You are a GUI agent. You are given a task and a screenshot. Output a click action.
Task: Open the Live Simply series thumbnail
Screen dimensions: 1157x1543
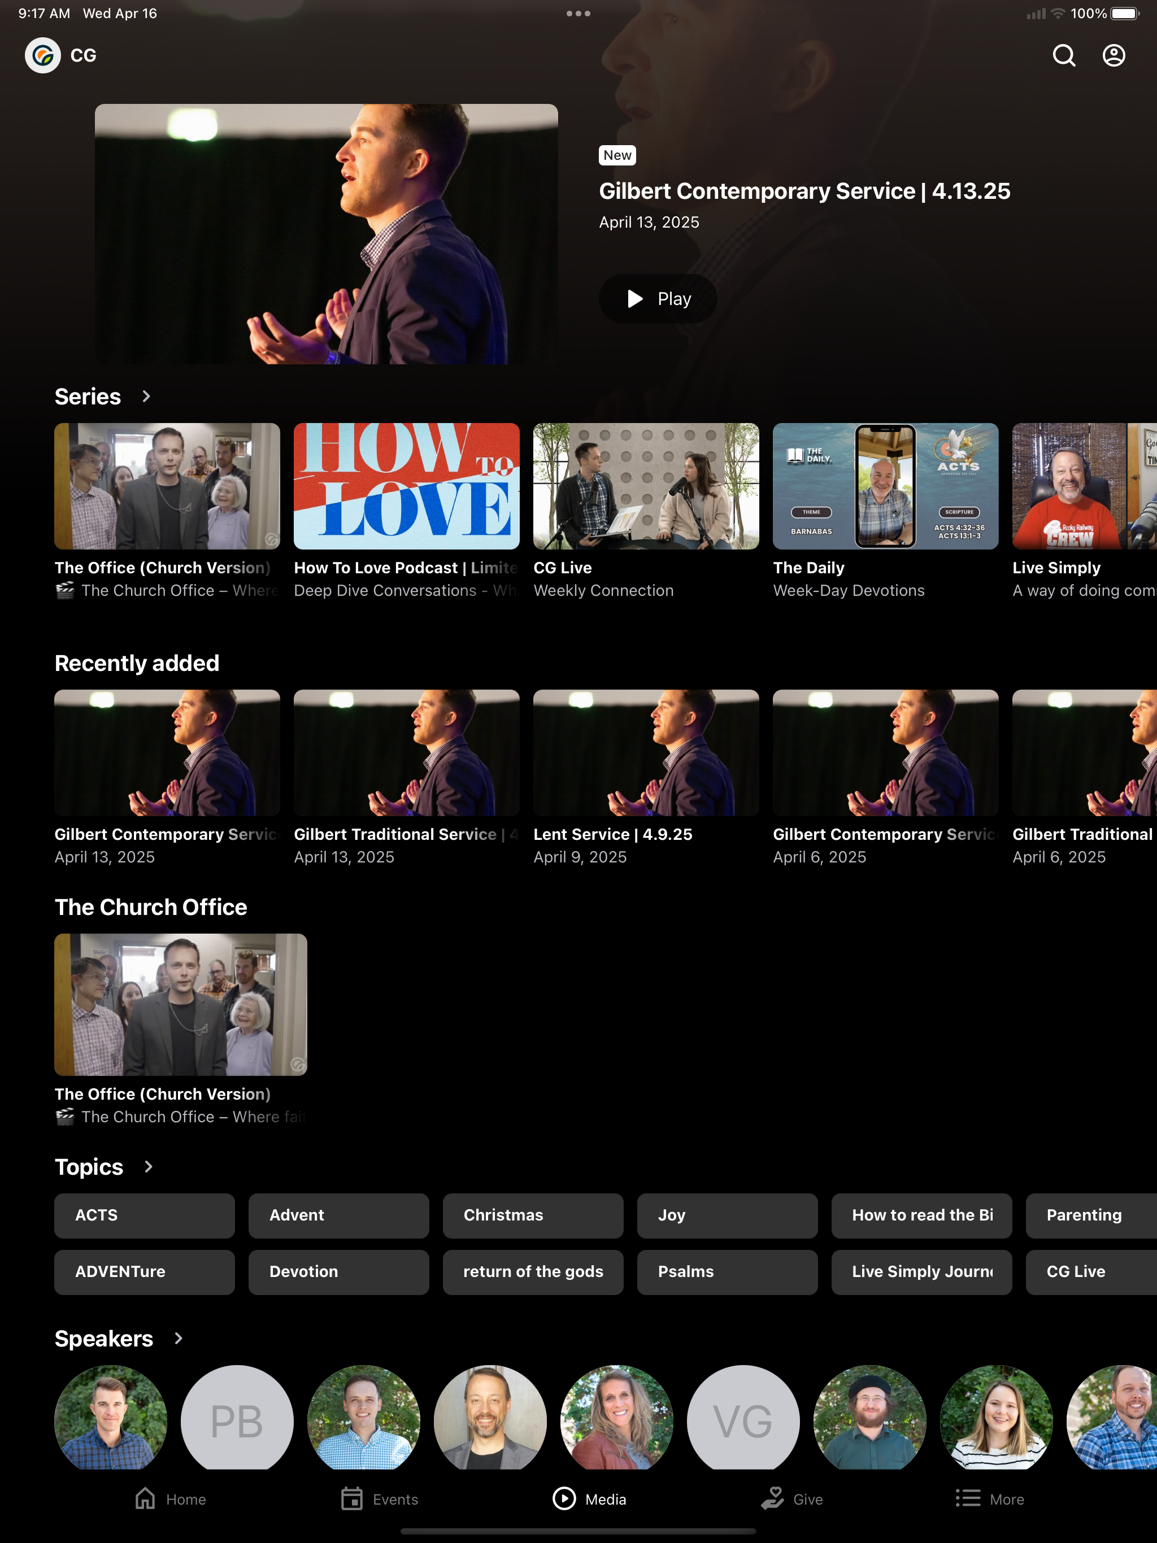pyautogui.click(x=1085, y=486)
